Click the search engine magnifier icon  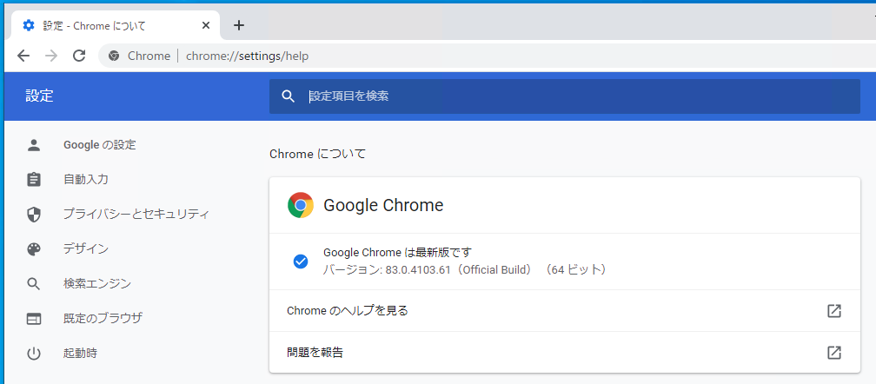(x=34, y=284)
